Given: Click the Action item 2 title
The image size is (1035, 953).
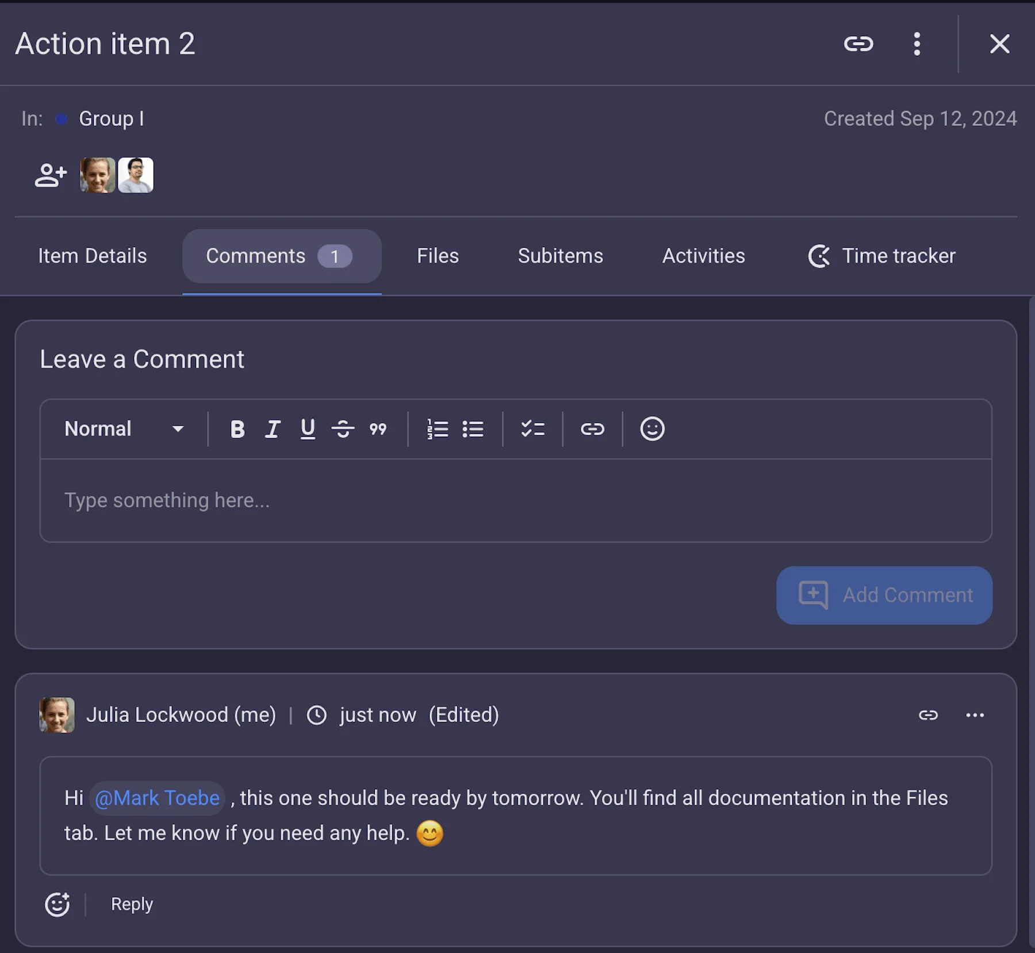Looking at the screenshot, I should (x=105, y=44).
